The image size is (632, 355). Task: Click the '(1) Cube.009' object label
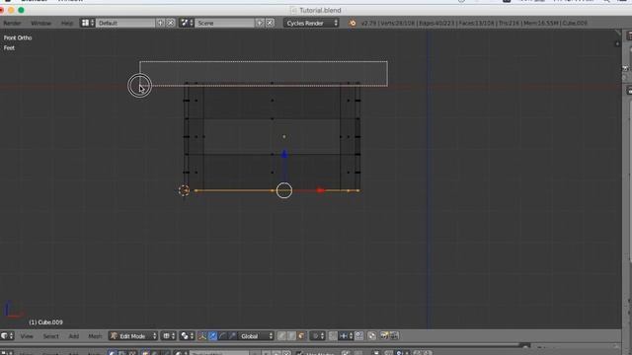[x=45, y=322]
